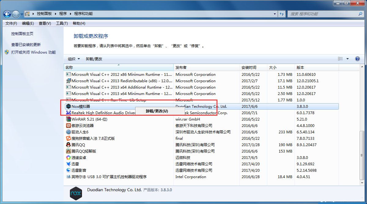The width and height of the screenshot is (367, 204).
Task: Open 打开或关闭 Windows 功能 link
Action: click(x=34, y=52)
